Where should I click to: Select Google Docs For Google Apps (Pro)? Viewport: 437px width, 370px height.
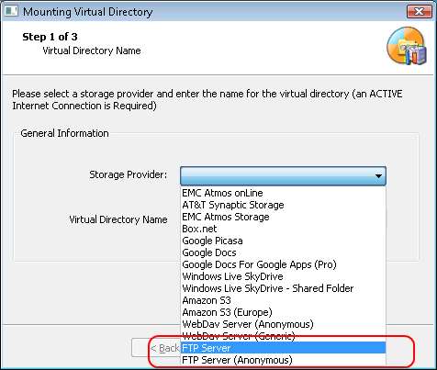283,264
